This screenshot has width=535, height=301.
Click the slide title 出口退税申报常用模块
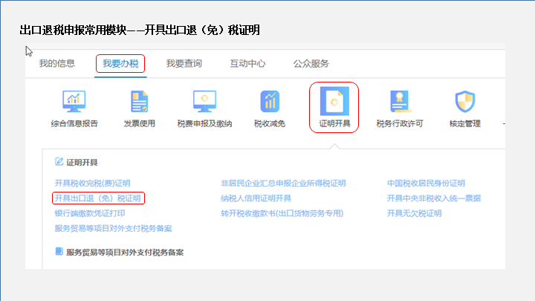click(73, 30)
